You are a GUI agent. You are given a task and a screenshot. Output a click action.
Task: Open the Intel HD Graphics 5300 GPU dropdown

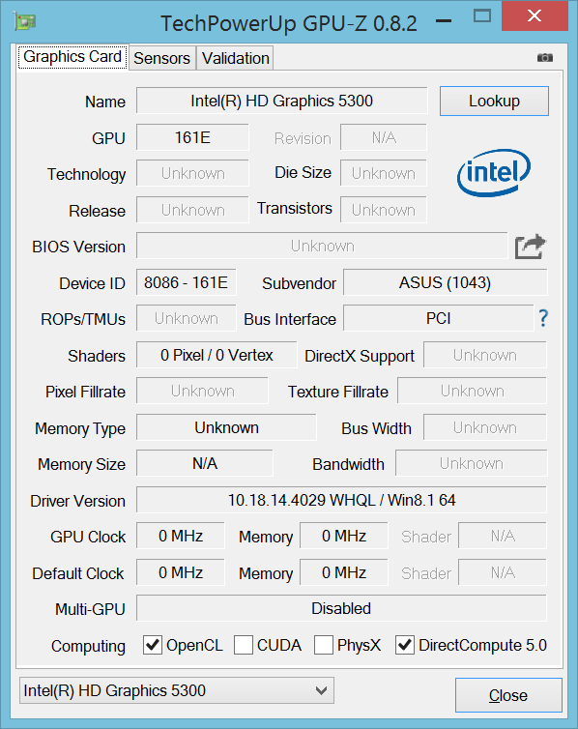click(177, 690)
